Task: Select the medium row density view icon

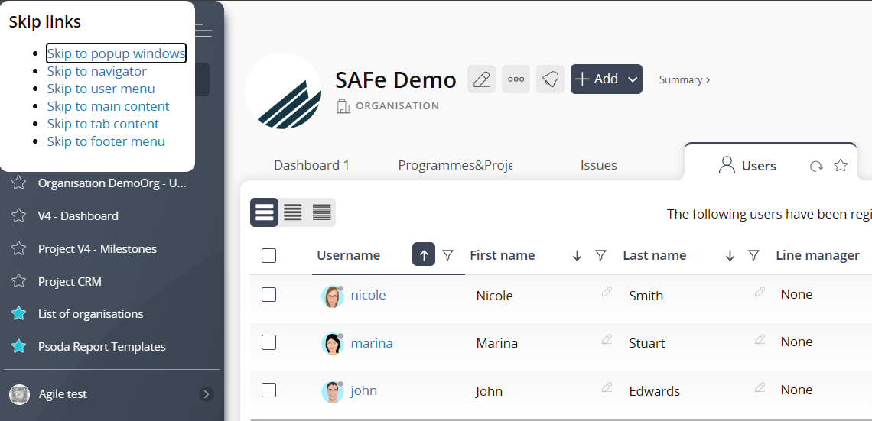Action: coord(293,212)
